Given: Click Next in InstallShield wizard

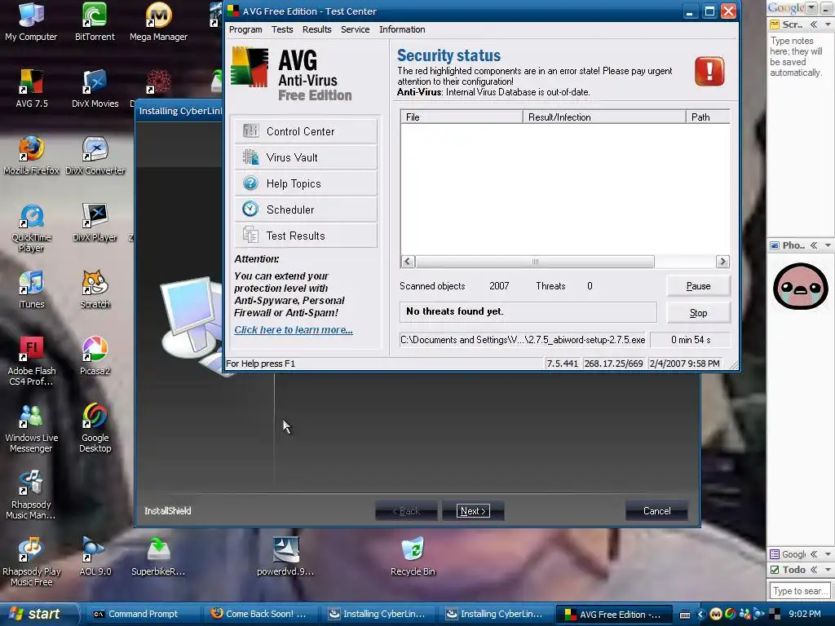Looking at the screenshot, I should [x=473, y=511].
